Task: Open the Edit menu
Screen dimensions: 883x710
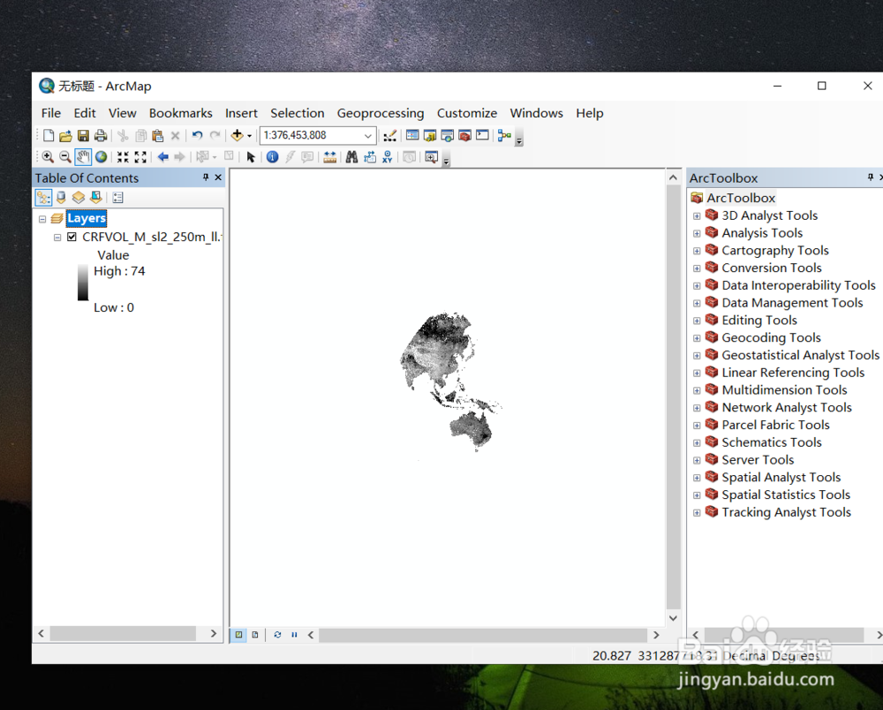Action: point(85,113)
